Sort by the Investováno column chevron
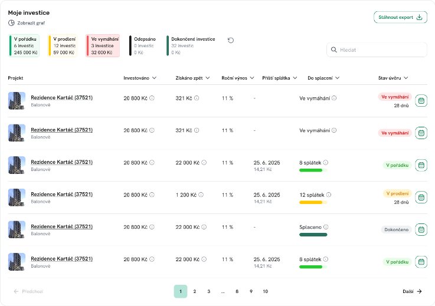This screenshot has height=306, width=435. pos(154,78)
